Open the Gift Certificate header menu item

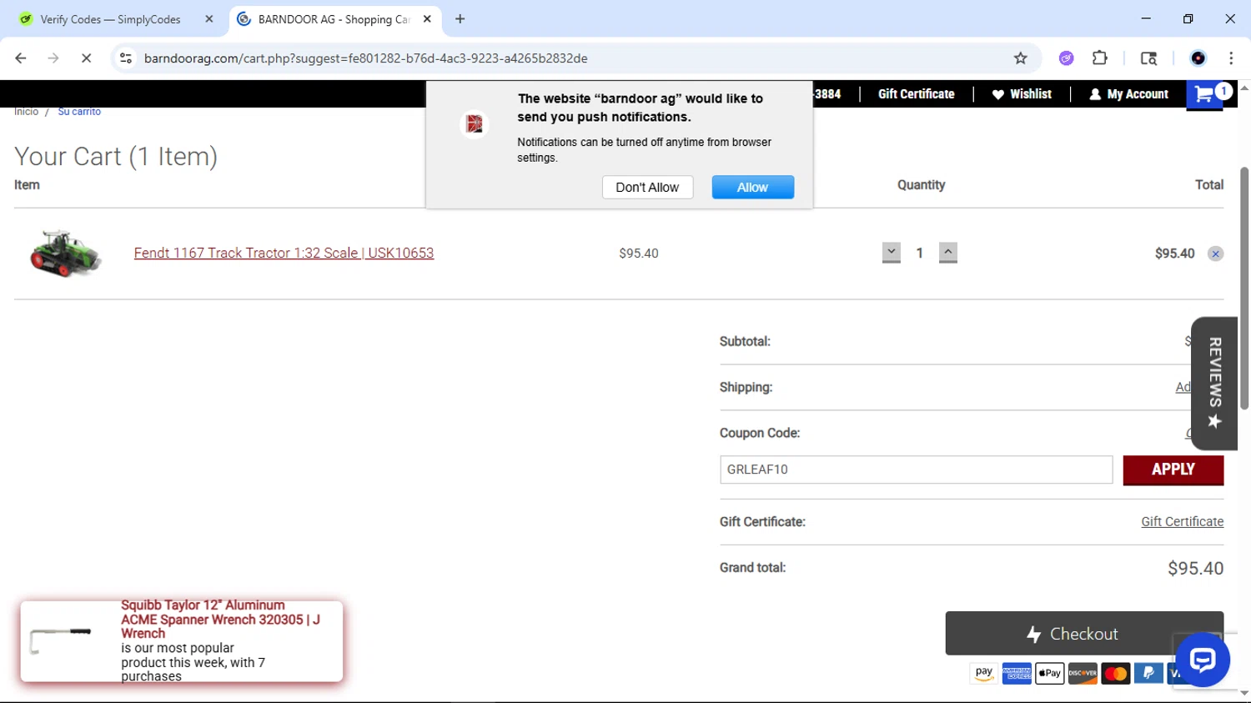tap(916, 94)
